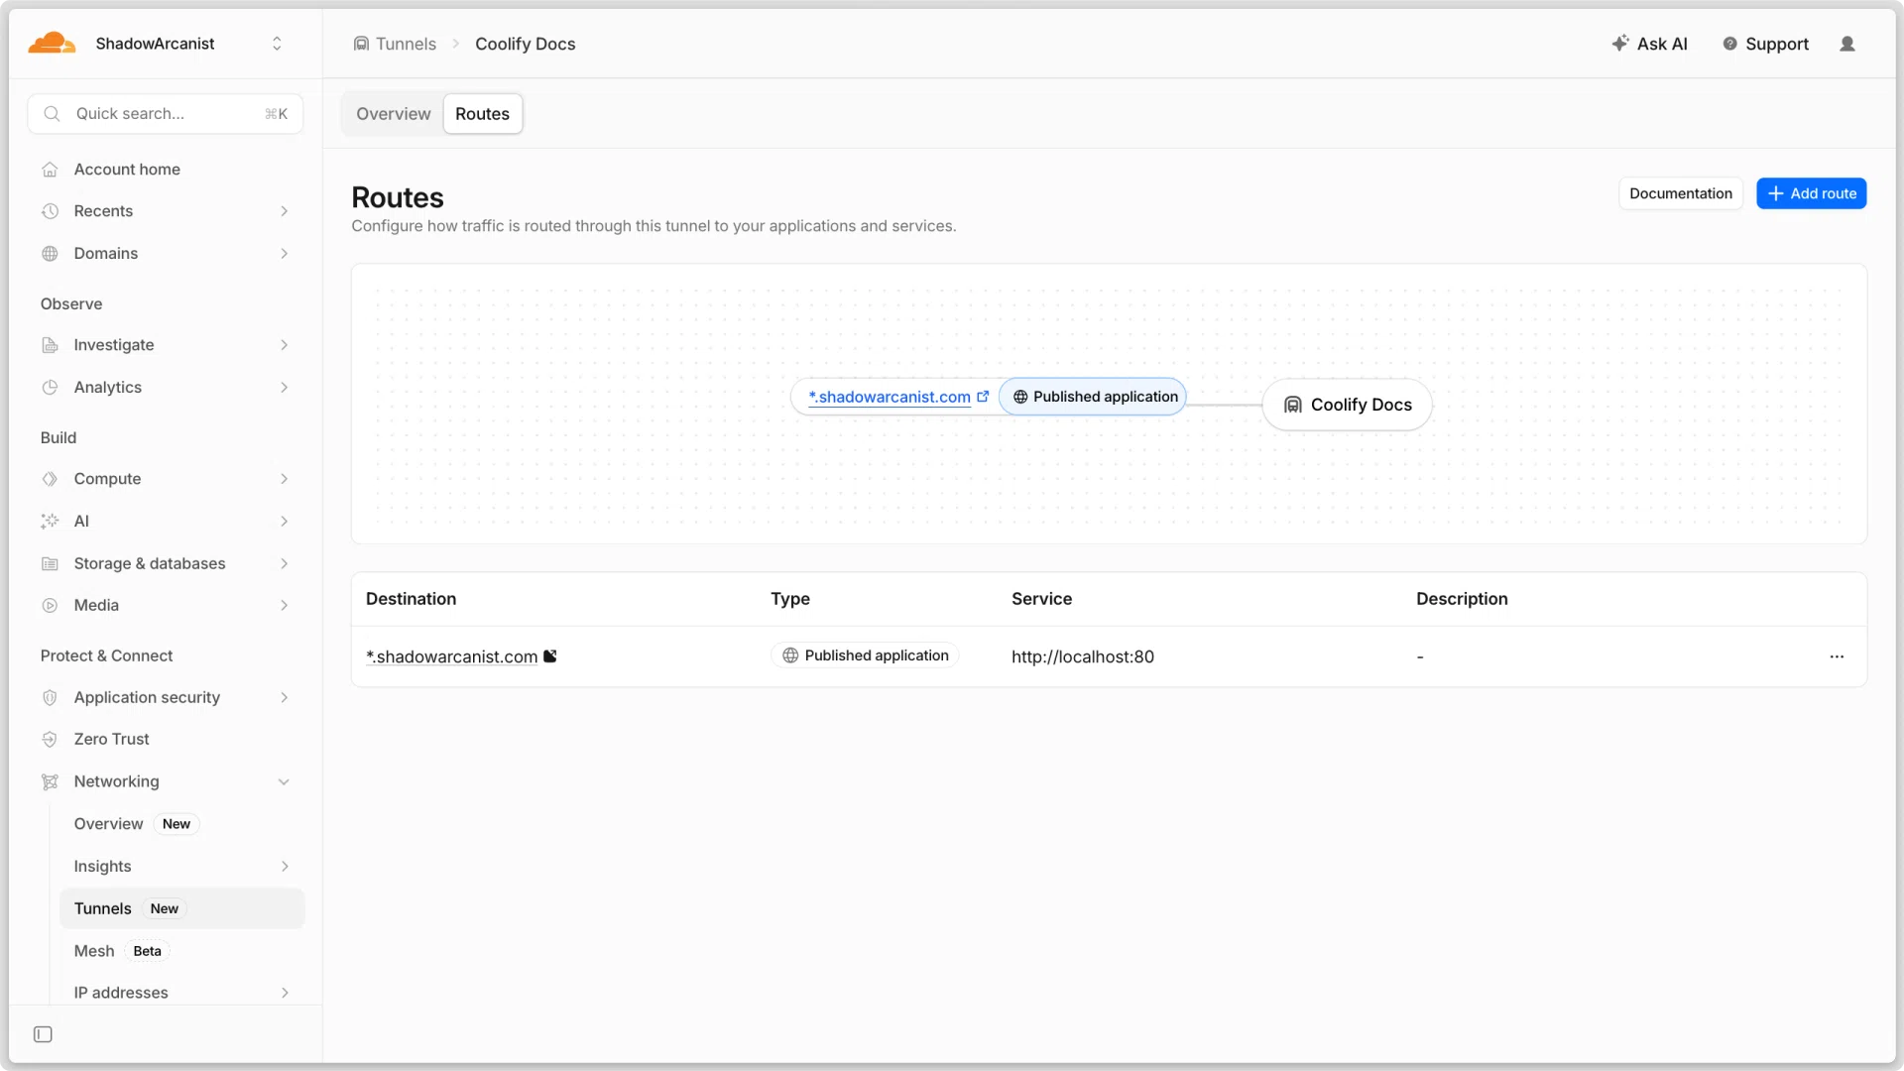Viewport: 1904px width, 1071px height.
Task: Click the Account home house icon
Action: point(50,170)
